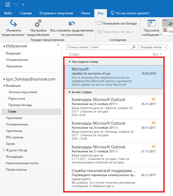Click the date arrangement calendar icon in ribbon
173x196 pixels.
point(165,22)
